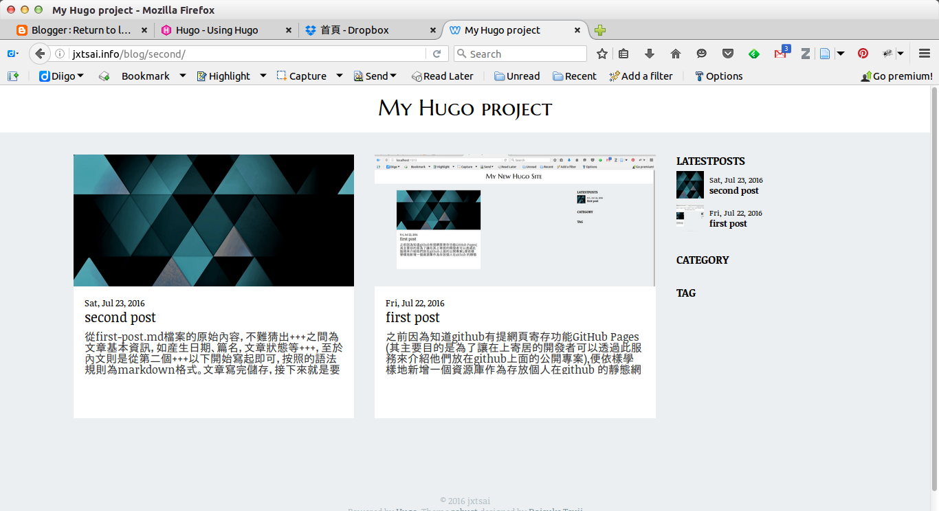Expand the spider extension dropdown arrow

[x=901, y=54]
